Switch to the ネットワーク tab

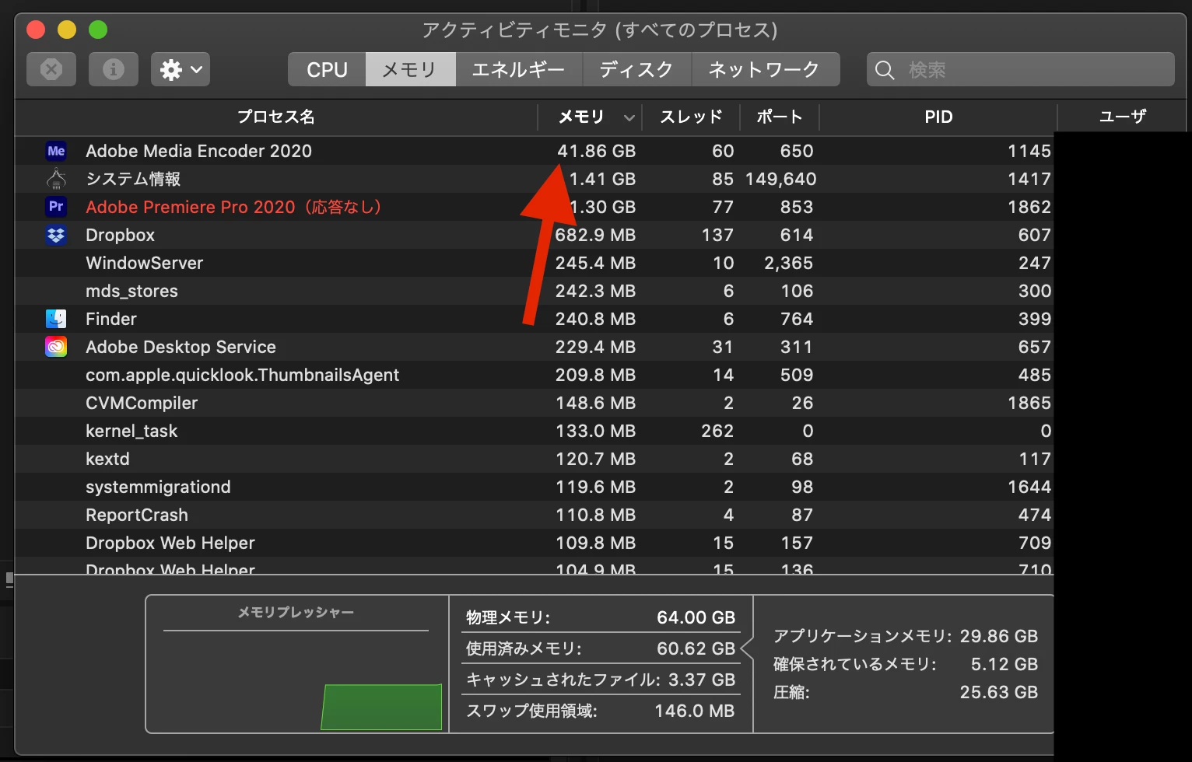click(765, 69)
